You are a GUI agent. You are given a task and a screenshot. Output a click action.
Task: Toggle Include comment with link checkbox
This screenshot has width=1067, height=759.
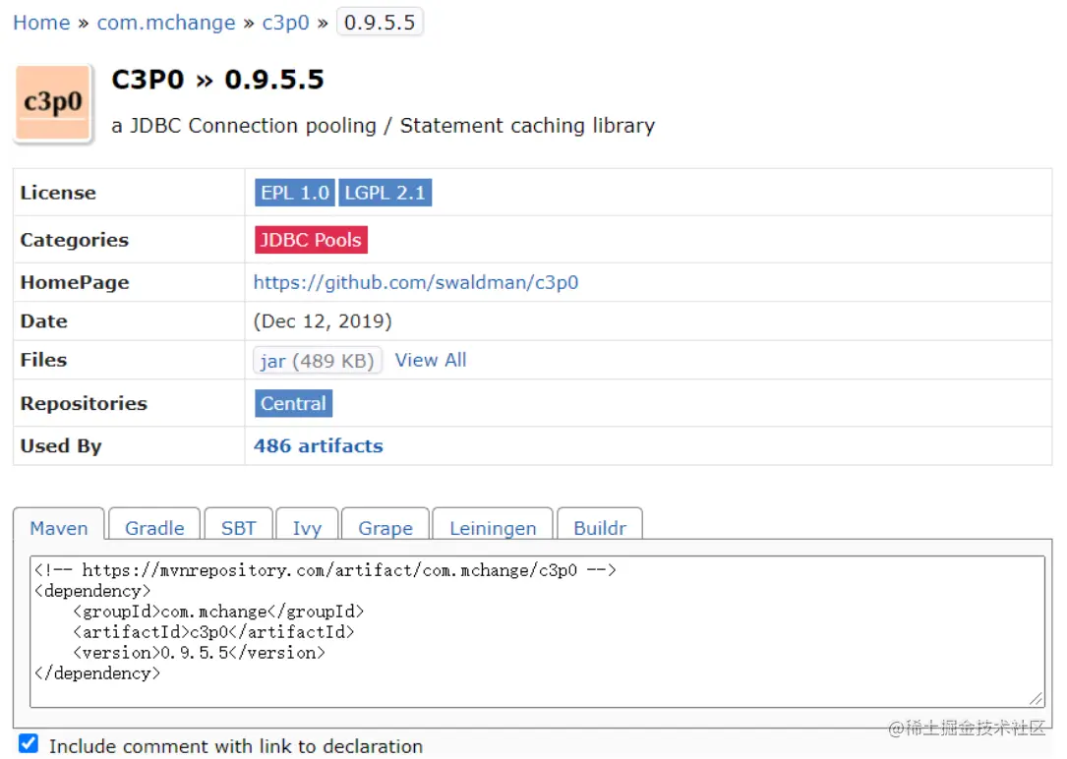pyautogui.click(x=29, y=743)
